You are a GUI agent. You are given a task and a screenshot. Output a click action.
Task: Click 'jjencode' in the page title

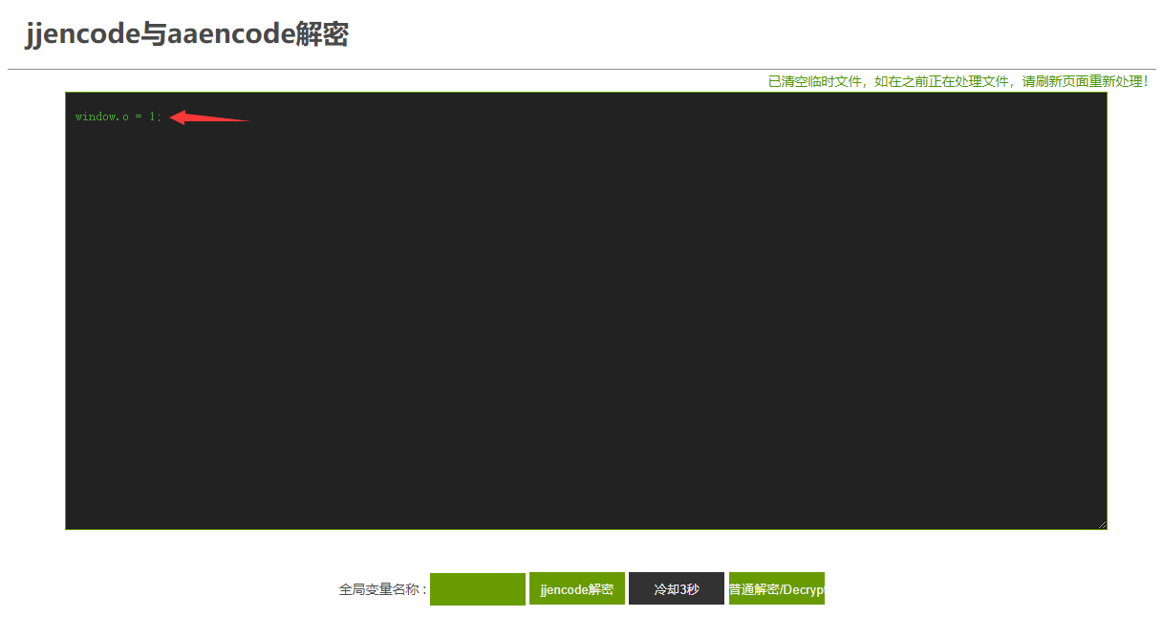click(82, 35)
